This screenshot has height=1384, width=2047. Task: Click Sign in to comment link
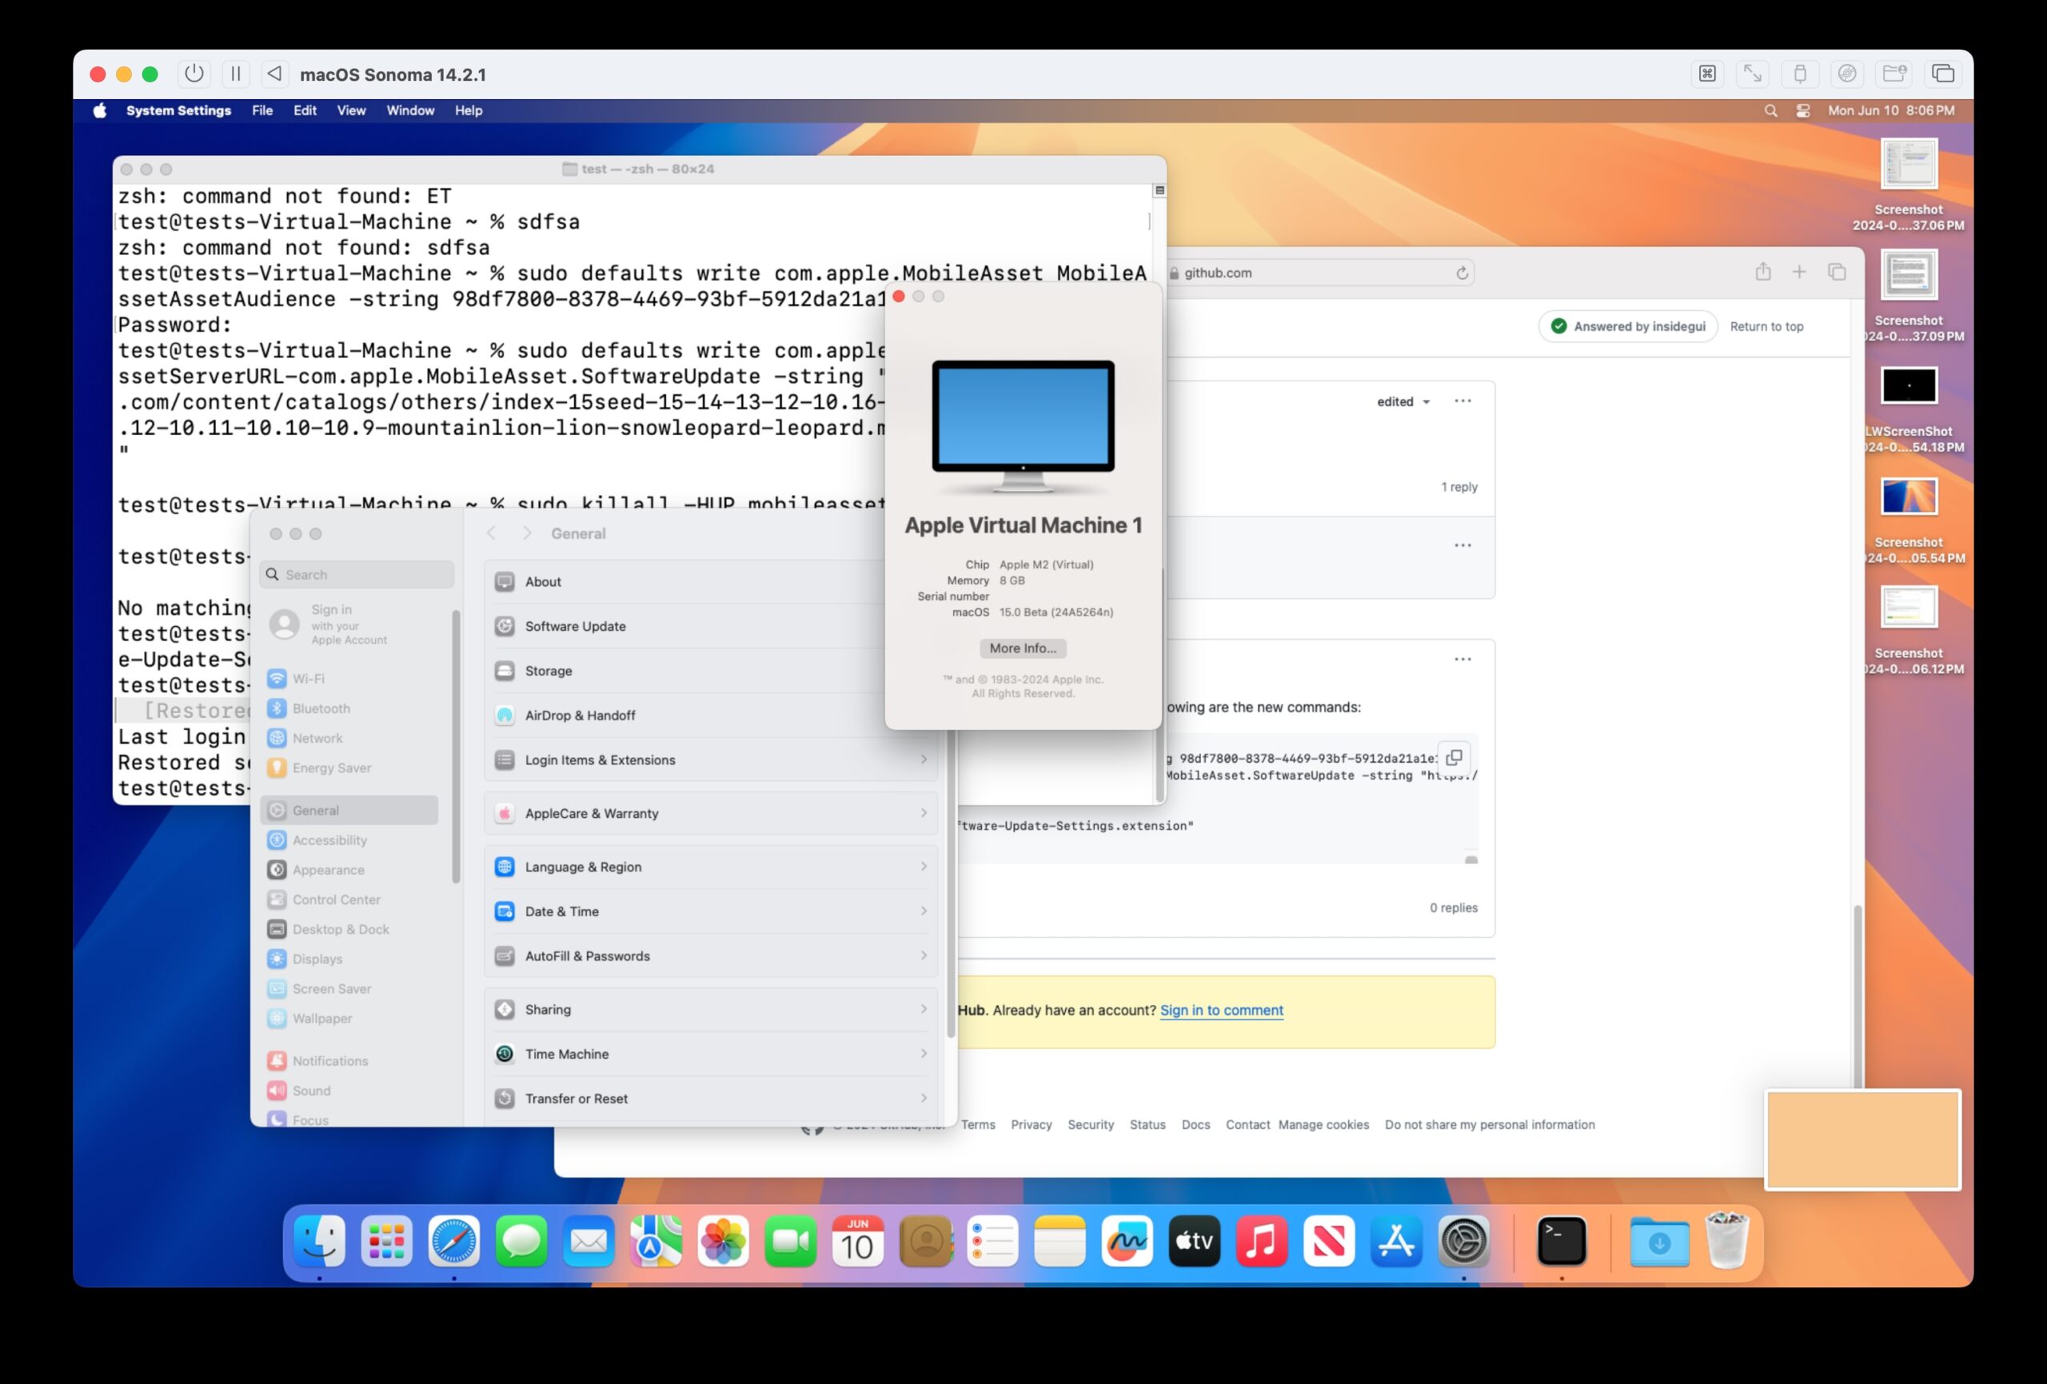[1221, 1011]
